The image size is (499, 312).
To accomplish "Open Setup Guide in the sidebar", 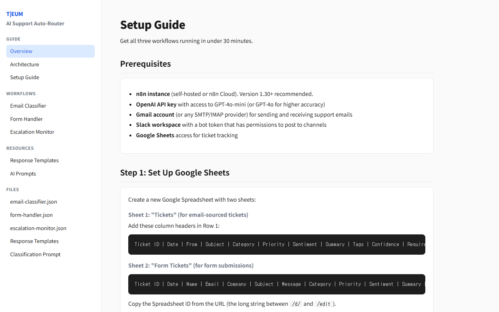I will click(25, 77).
